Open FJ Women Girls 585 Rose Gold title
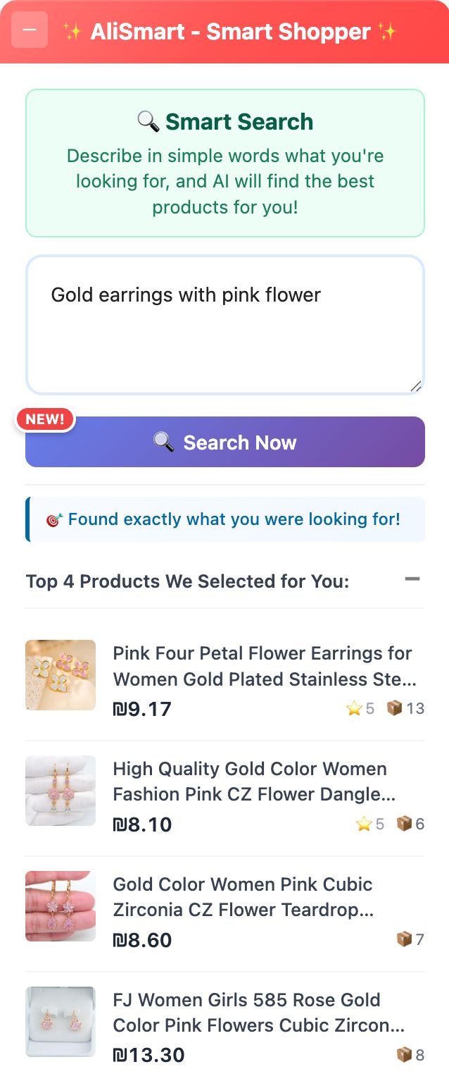This screenshot has width=449, height=1081. click(x=258, y=1013)
